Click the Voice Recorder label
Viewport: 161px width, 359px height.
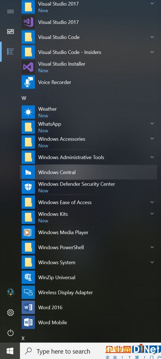[x=54, y=82]
